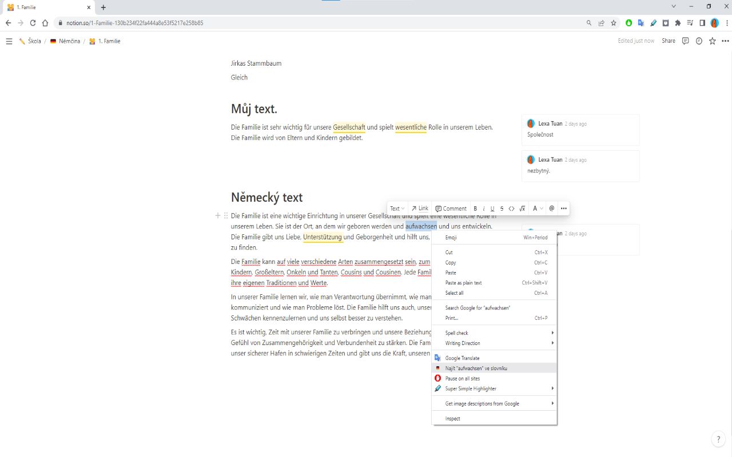Open the Chrome three-dot menu
The width and height of the screenshot is (732, 457).
click(726, 23)
